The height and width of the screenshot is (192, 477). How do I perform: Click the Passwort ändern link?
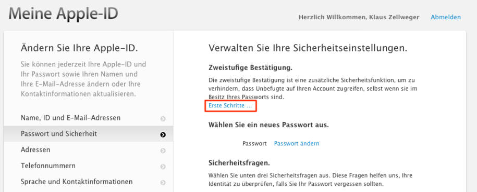click(x=297, y=144)
